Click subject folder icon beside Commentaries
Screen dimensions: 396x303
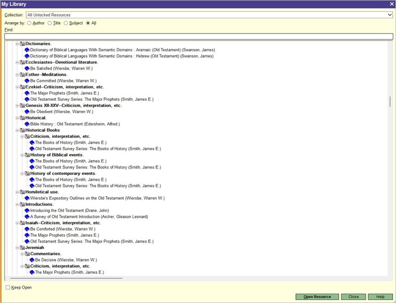coord(27,254)
